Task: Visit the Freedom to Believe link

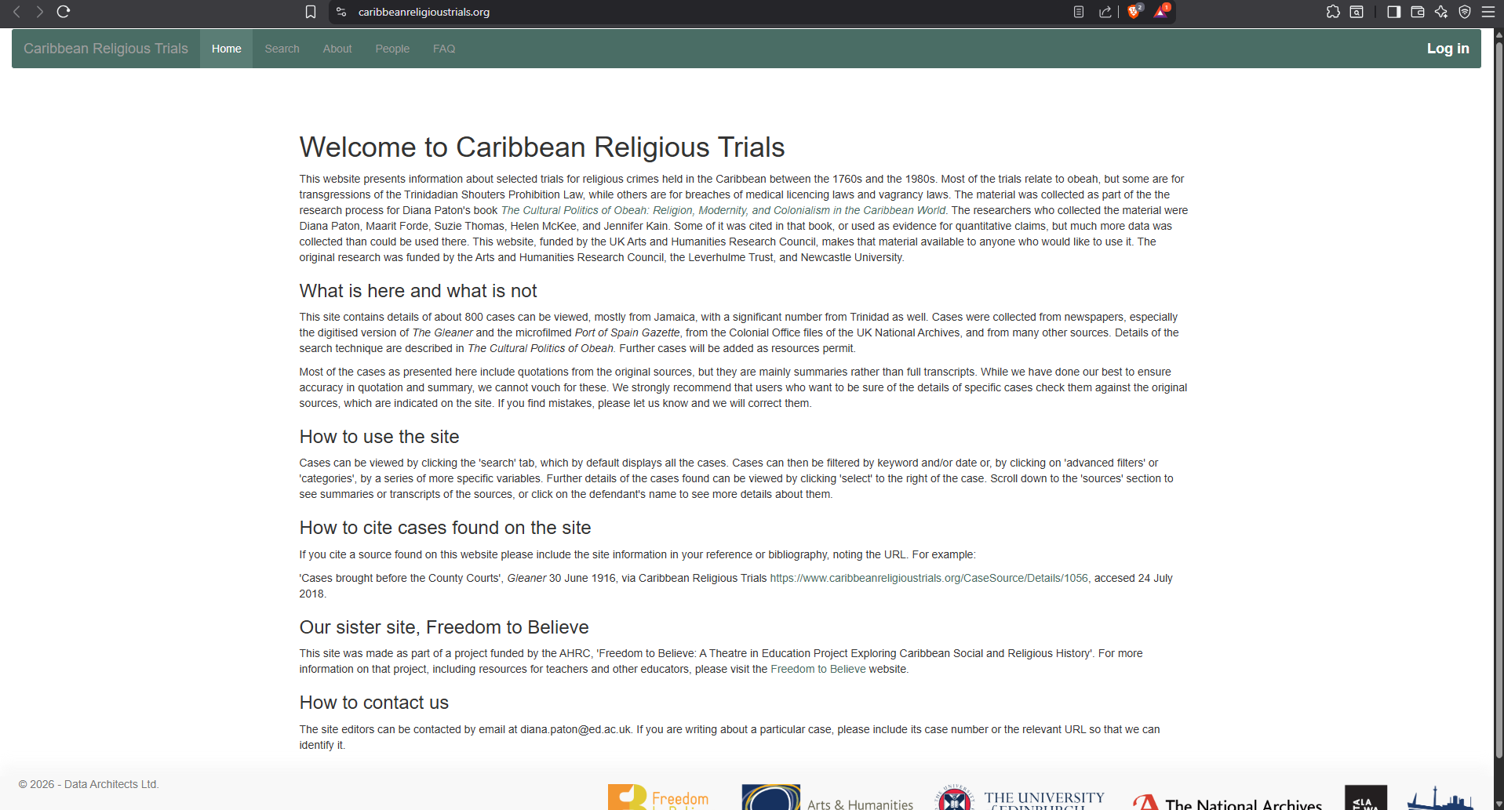Action: click(818, 669)
